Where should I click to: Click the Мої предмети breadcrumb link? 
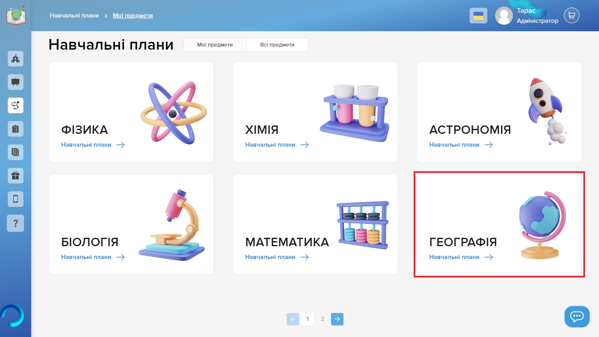133,15
